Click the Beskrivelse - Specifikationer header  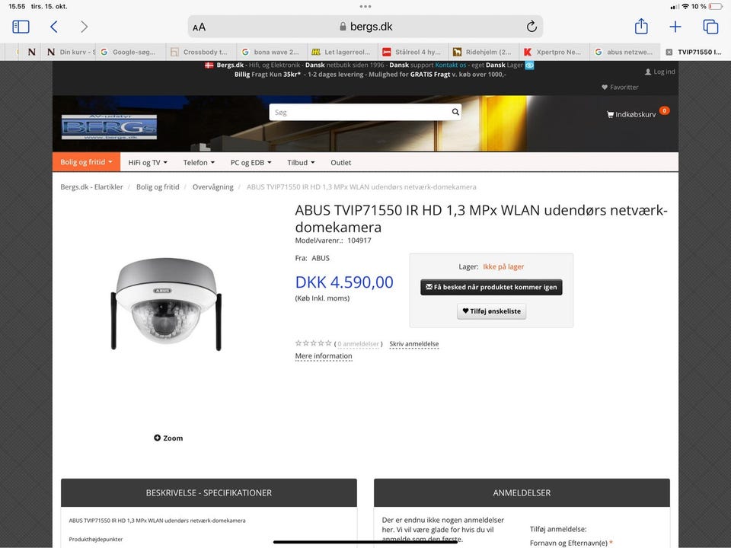coord(209,492)
